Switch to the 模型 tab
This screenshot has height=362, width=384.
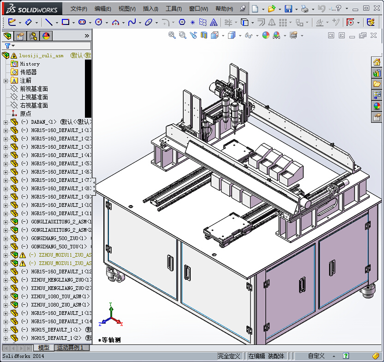pos(44,348)
